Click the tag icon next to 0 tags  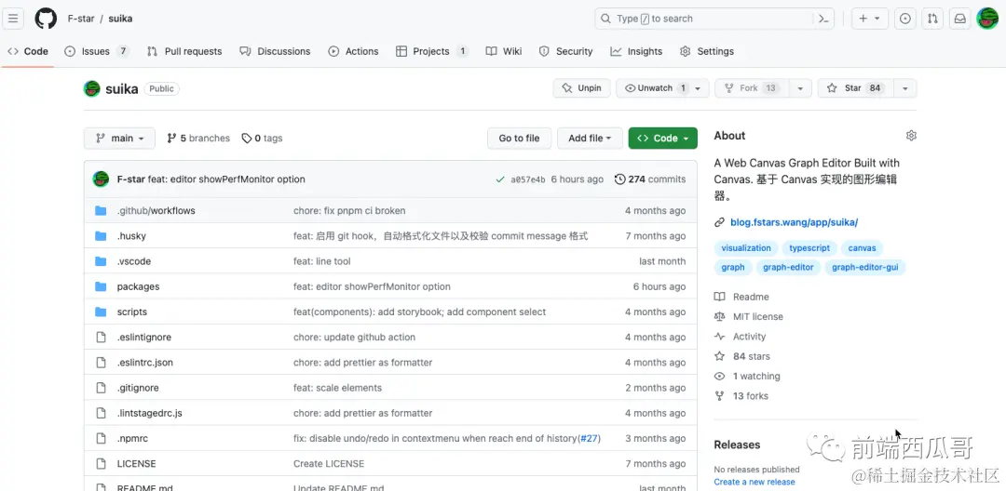coord(246,139)
